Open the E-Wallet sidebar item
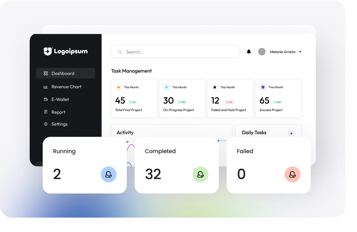The height and width of the screenshot is (232, 357). point(60,100)
